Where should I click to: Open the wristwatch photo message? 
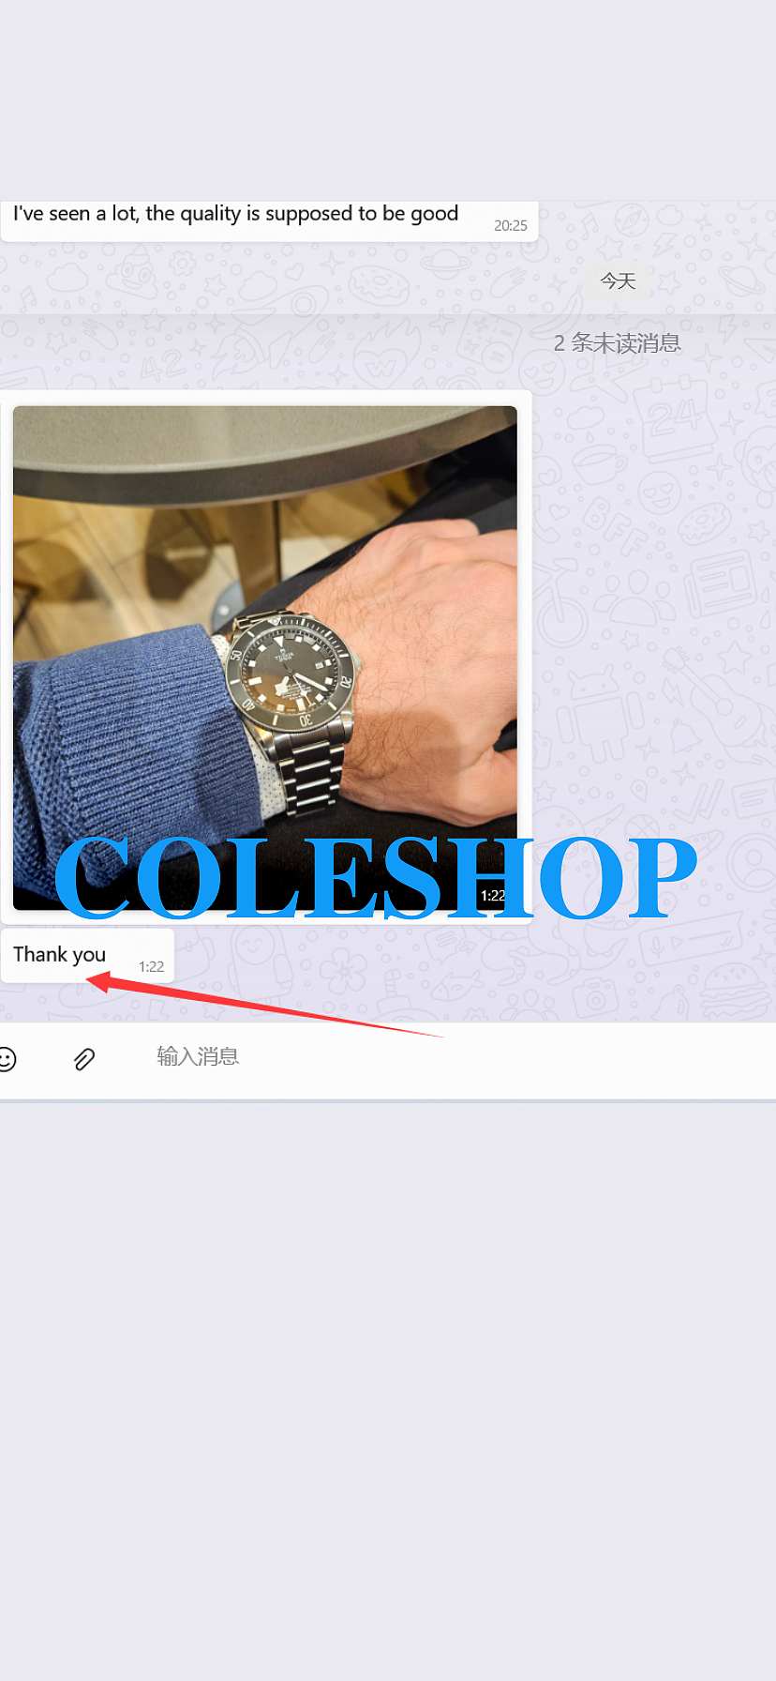[265, 658]
